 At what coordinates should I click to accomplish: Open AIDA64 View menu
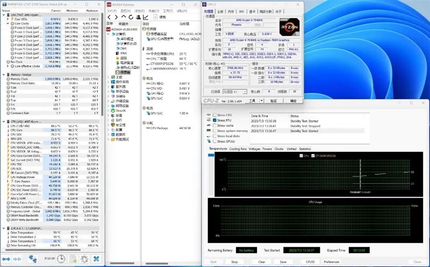tap(125, 11)
